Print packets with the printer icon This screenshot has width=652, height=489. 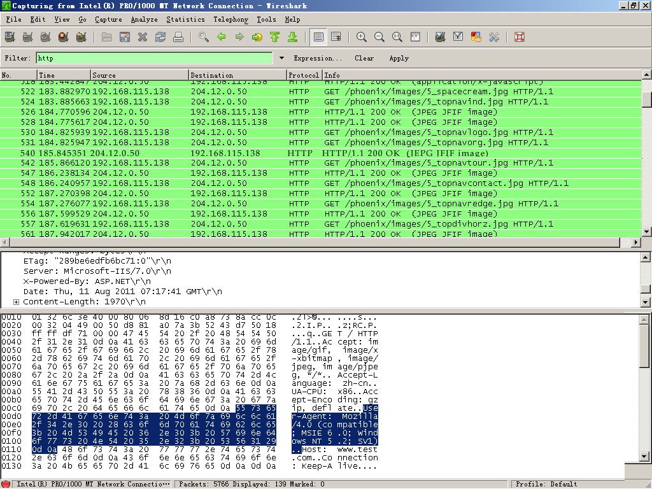(178, 37)
